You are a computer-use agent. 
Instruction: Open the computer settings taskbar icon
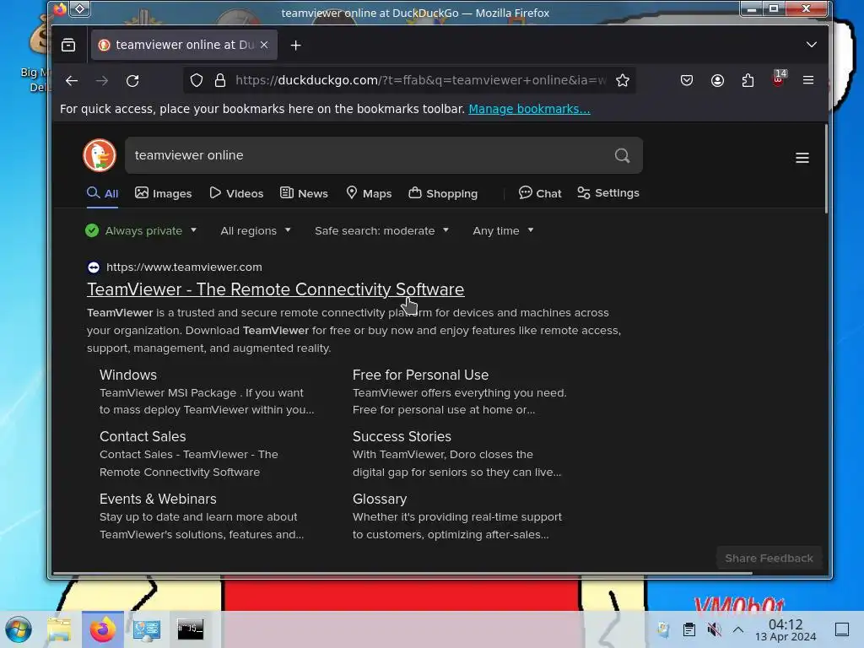[x=147, y=629]
